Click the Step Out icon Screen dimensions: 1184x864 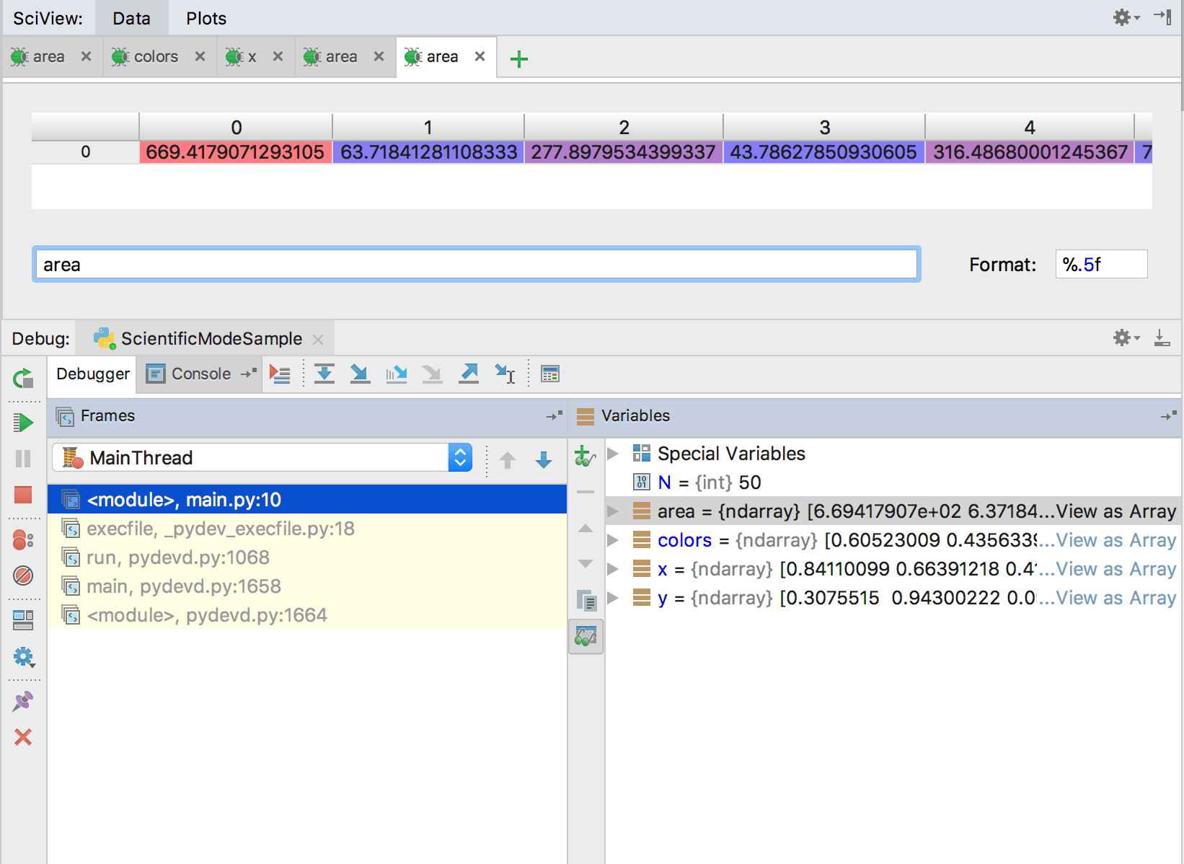click(469, 374)
